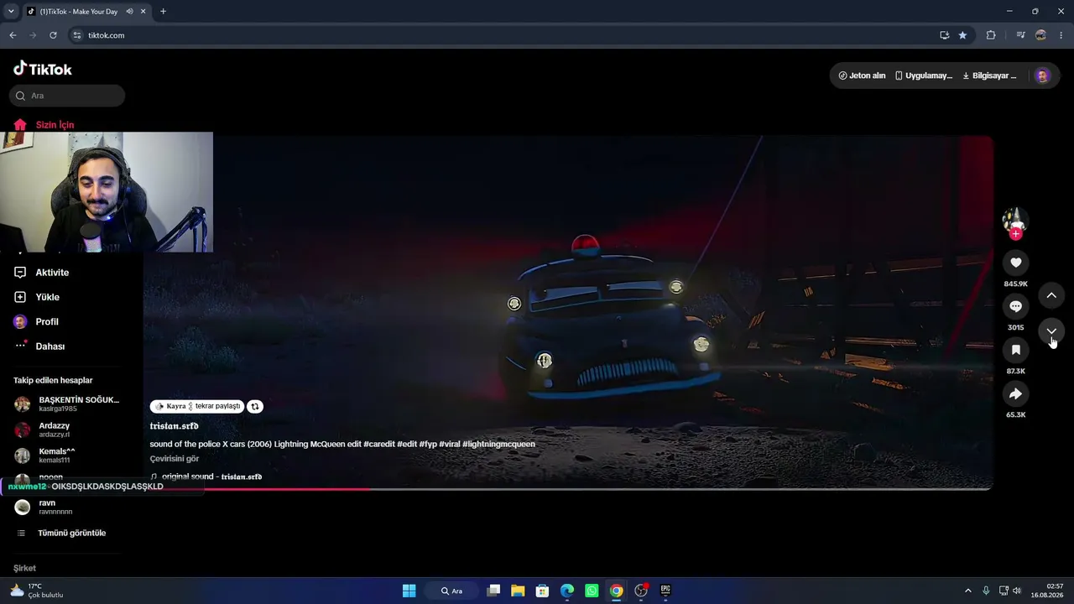The image size is (1074, 604).
Task: Open a new Chrome tab
Action: [163, 12]
